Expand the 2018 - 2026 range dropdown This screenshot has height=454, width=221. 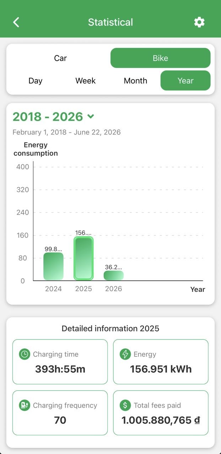click(x=53, y=116)
